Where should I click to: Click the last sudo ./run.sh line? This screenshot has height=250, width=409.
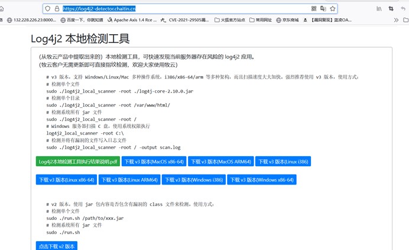[x=63, y=232]
